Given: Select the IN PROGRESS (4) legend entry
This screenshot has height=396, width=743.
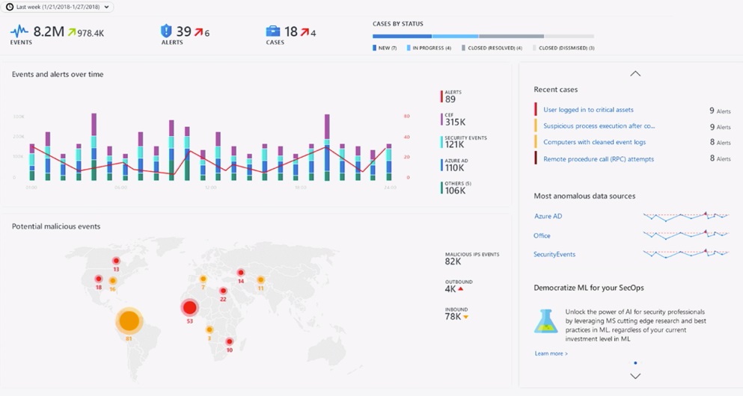Looking at the screenshot, I should (429, 48).
